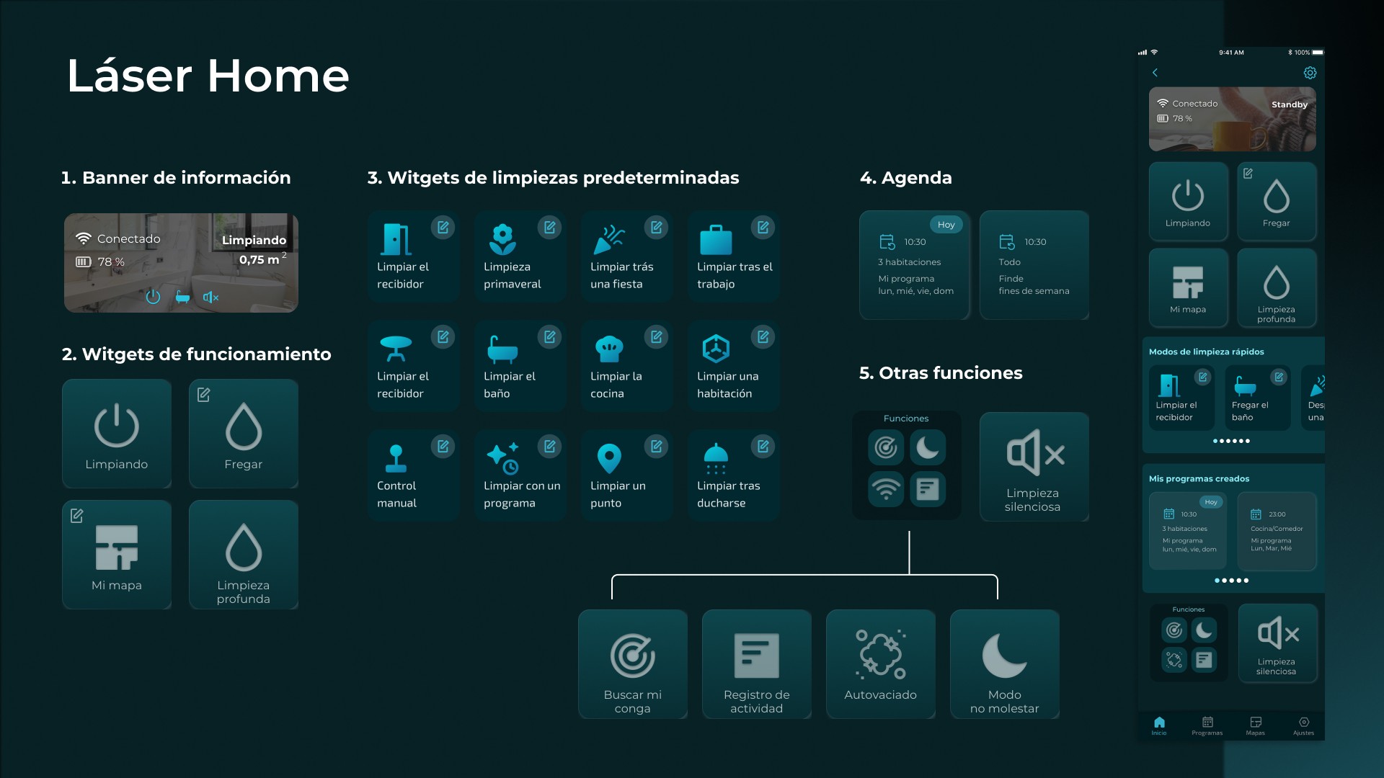The image size is (1384, 778).
Task: Edit the Mi mapa widget in section 2
Action: pyautogui.click(x=77, y=516)
